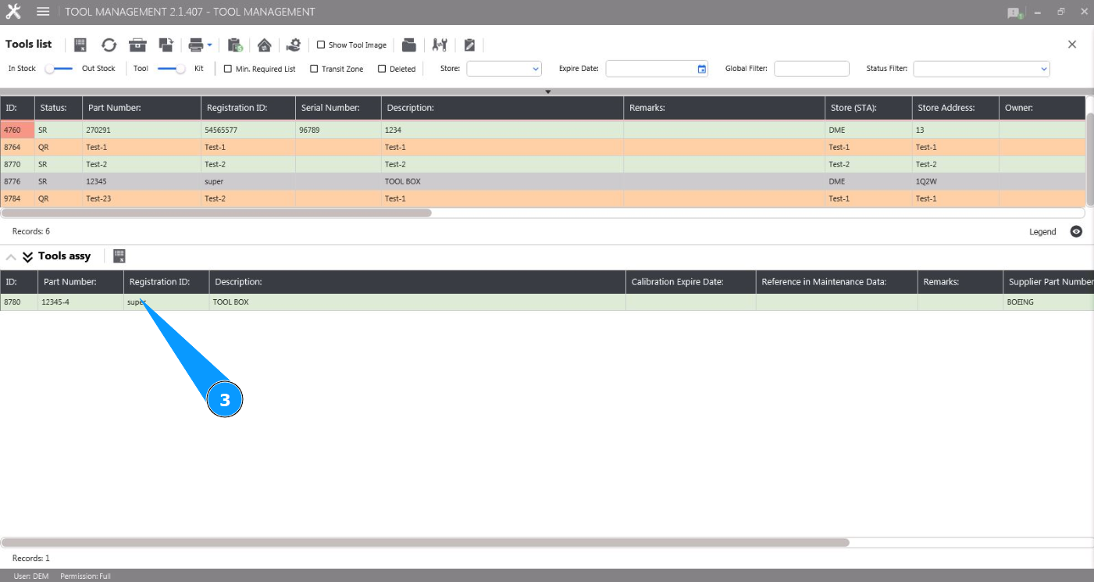1094x582 pixels.
Task: Click store address 1Q2W cell
Action: tap(955, 182)
